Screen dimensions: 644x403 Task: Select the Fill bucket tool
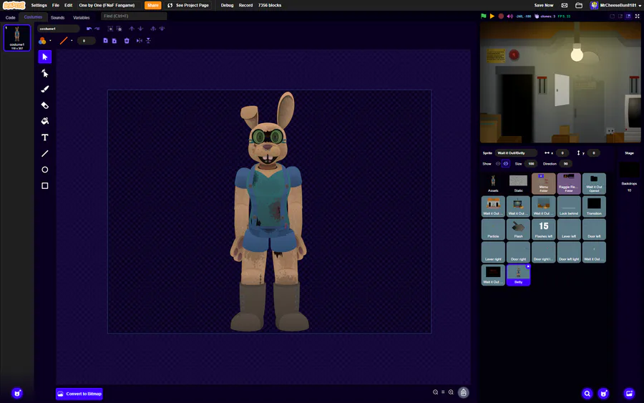(45, 121)
